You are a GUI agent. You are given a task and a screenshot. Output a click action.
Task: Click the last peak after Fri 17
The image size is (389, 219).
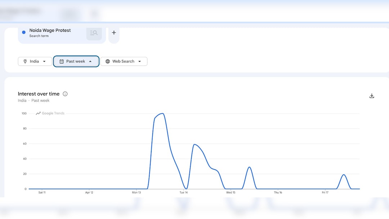coord(344,175)
